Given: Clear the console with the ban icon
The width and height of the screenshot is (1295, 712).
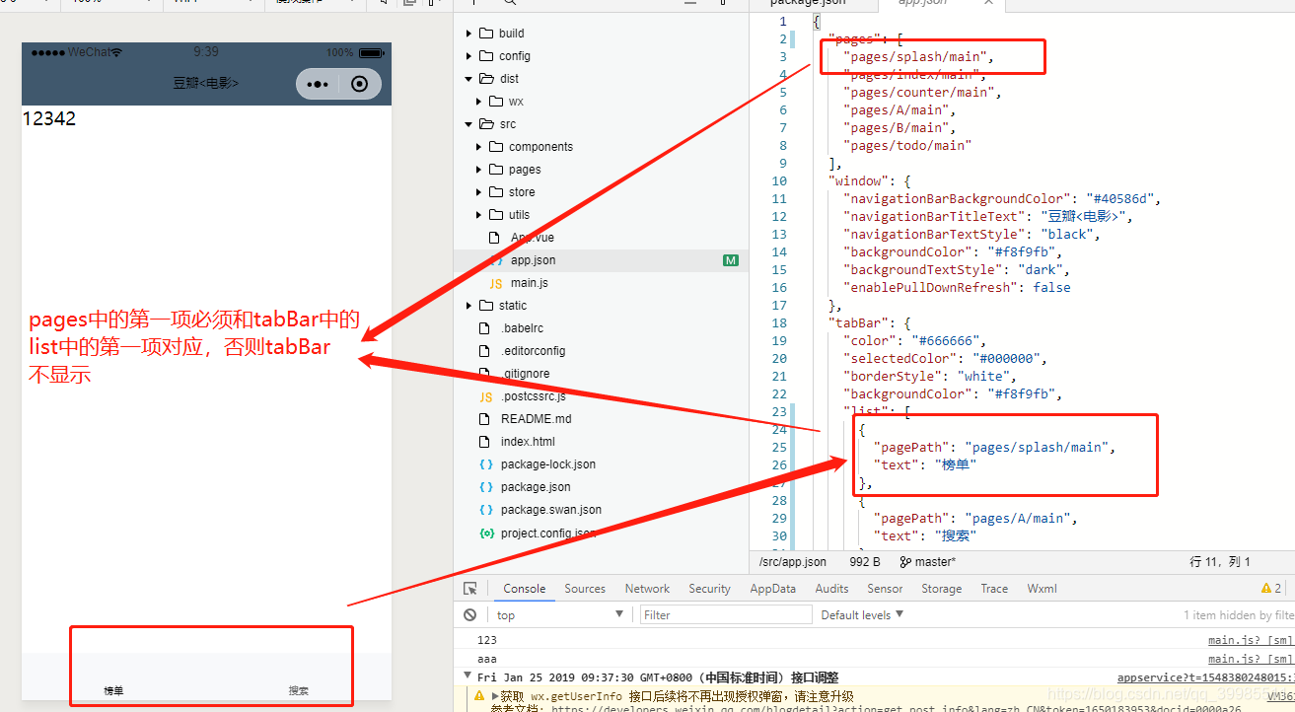Looking at the screenshot, I should [470, 614].
